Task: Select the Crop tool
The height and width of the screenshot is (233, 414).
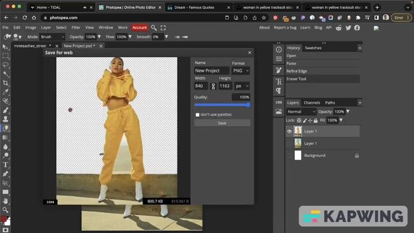Action: (x=5, y=83)
